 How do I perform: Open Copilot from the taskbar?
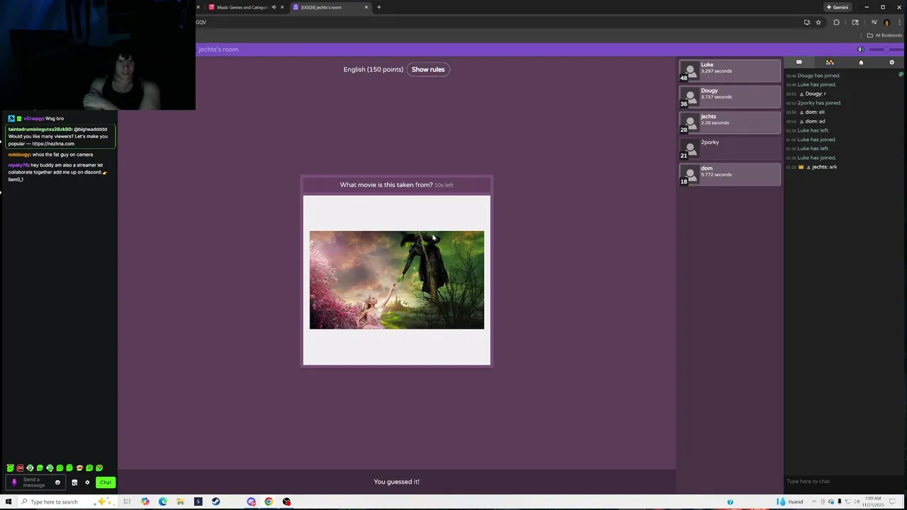pos(145,502)
